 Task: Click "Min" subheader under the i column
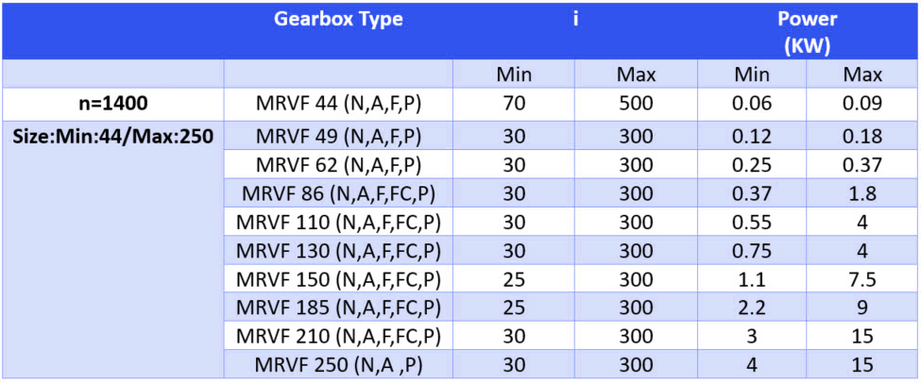514,75
